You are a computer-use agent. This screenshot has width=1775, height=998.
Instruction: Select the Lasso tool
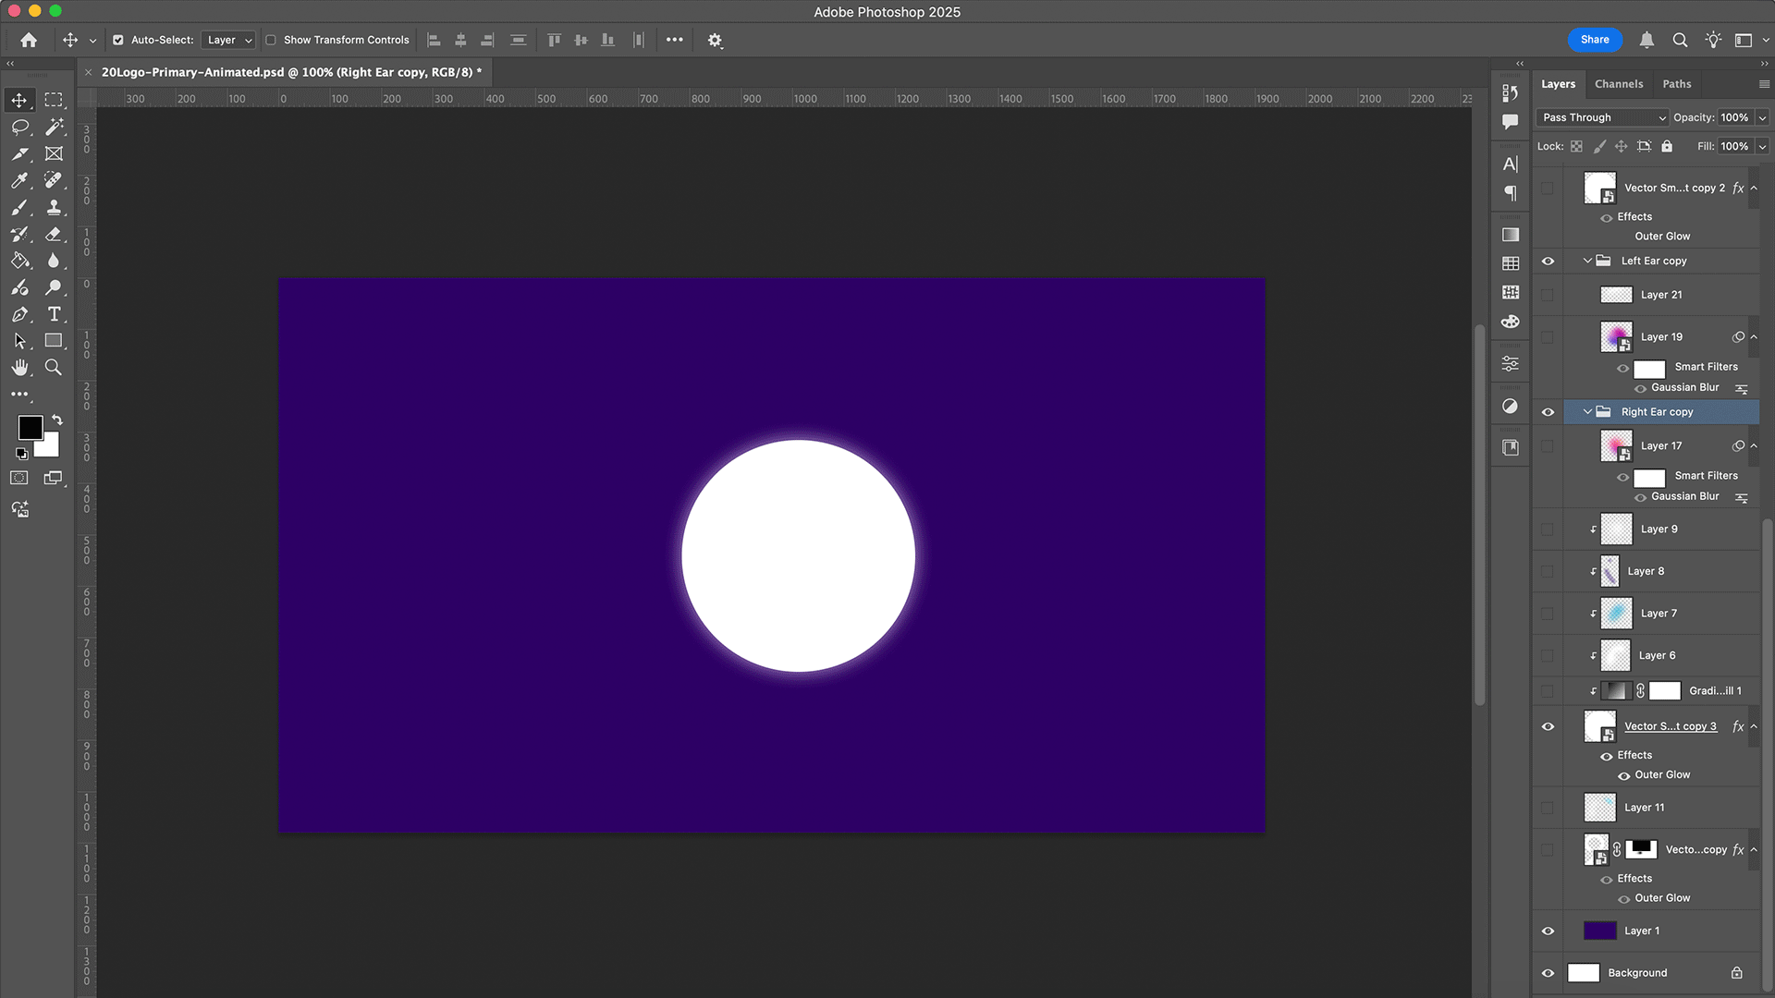[x=20, y=127]
